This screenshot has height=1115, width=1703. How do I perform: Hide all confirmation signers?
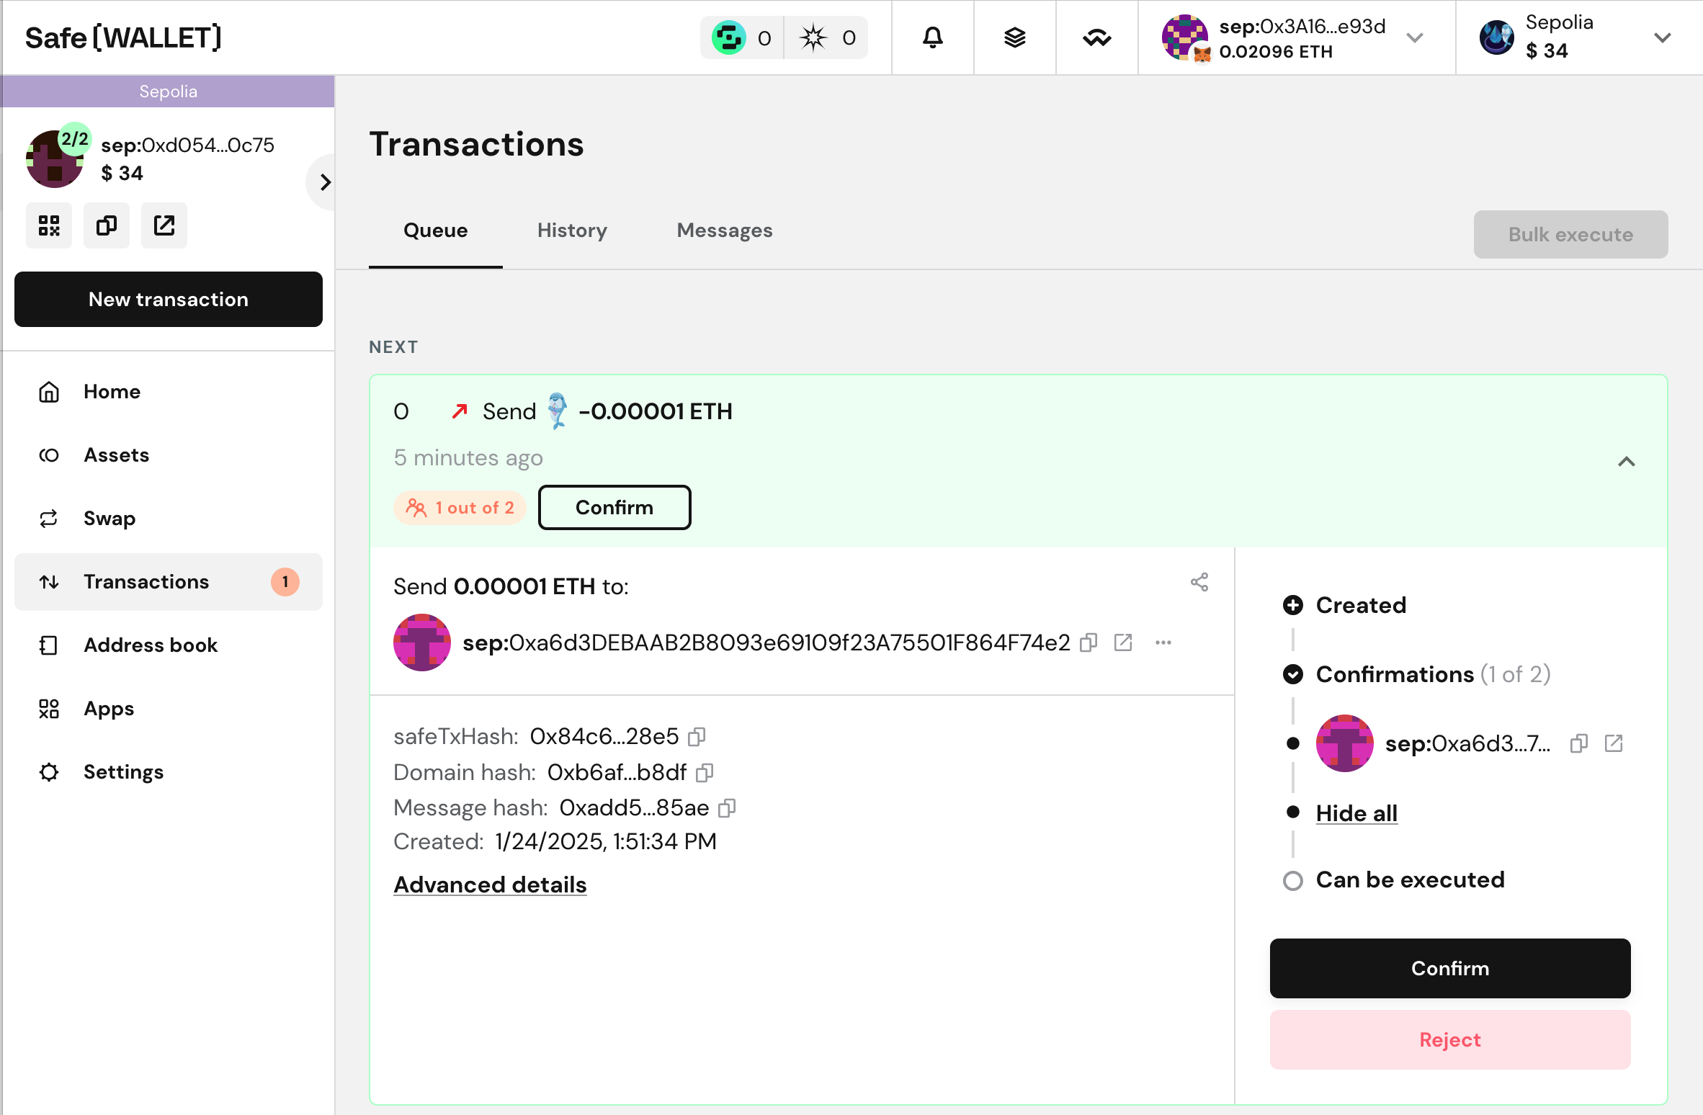point(1356,812)
